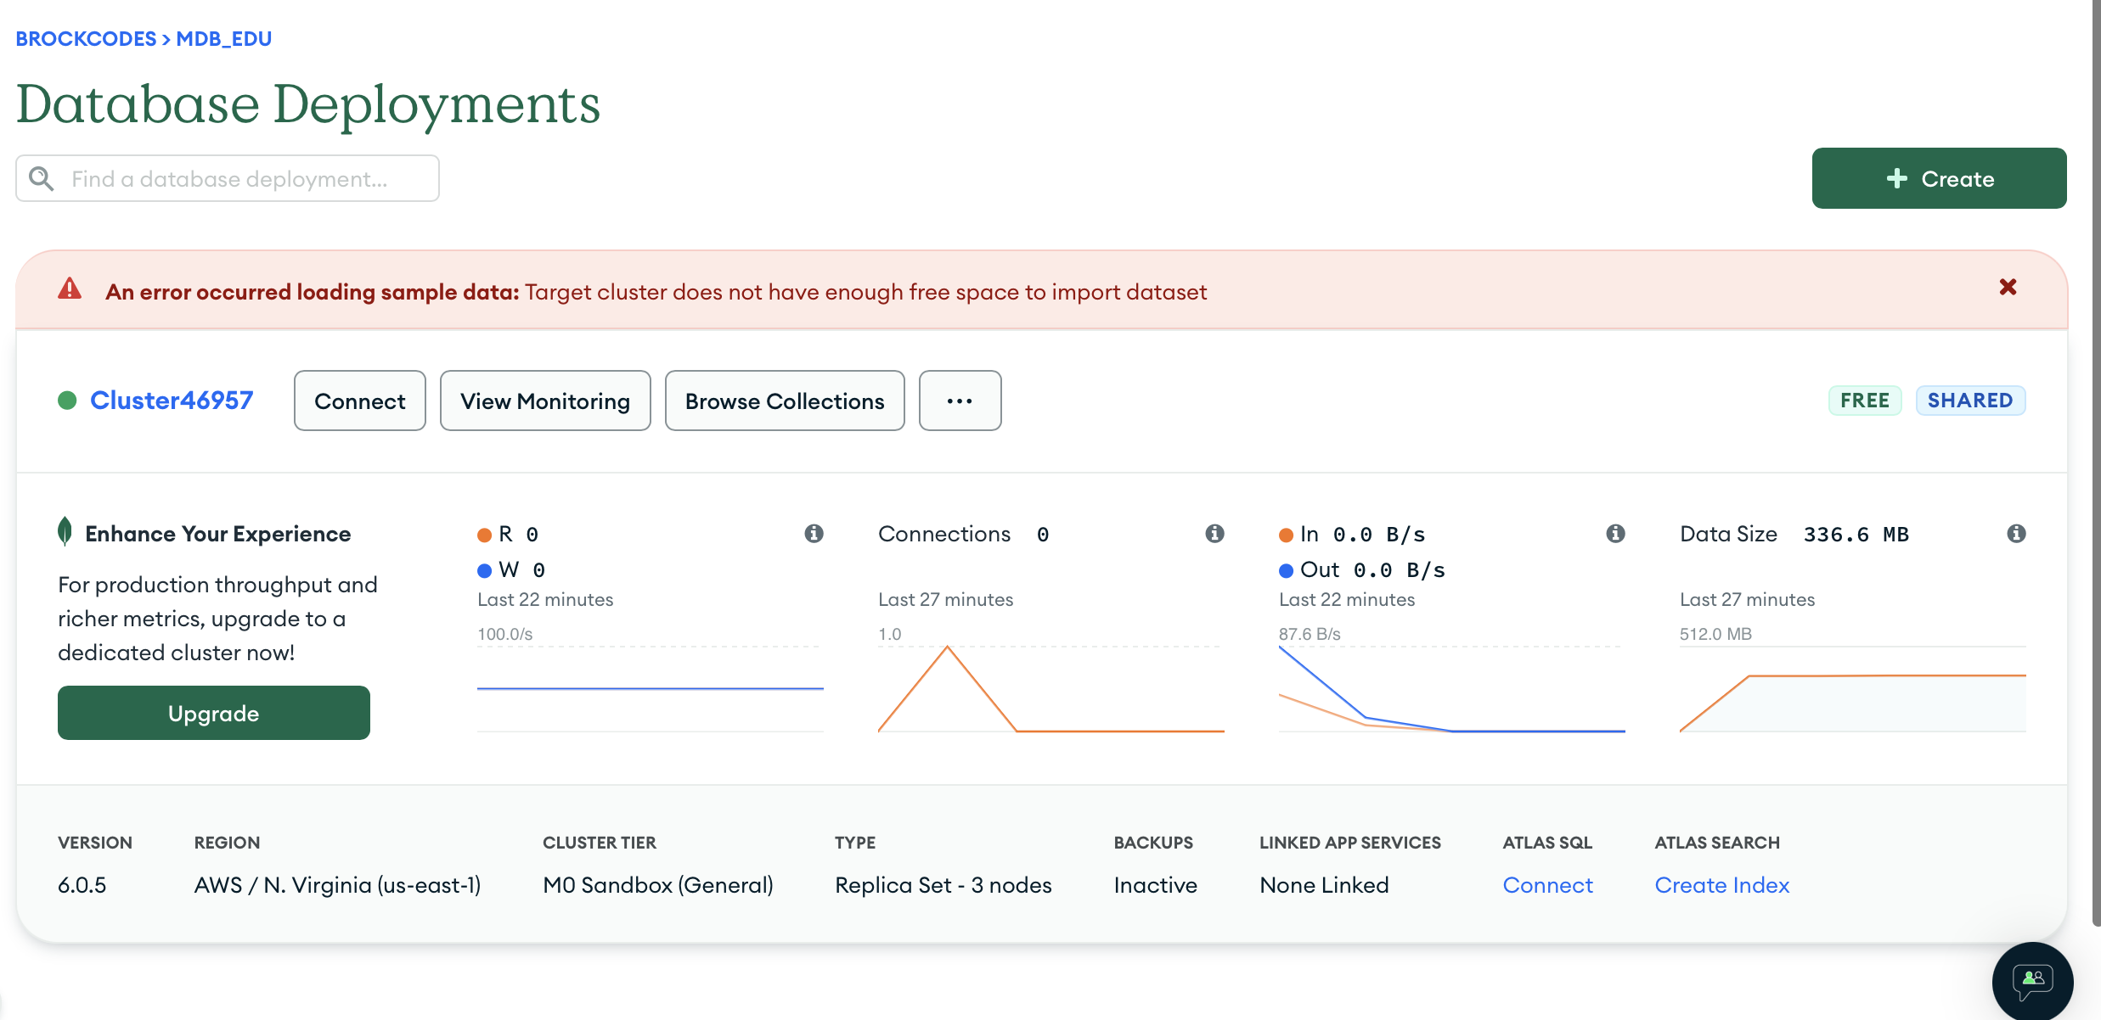Click the info icon for network In/Out
Screen dimensions: 2101x1020
1615,533
